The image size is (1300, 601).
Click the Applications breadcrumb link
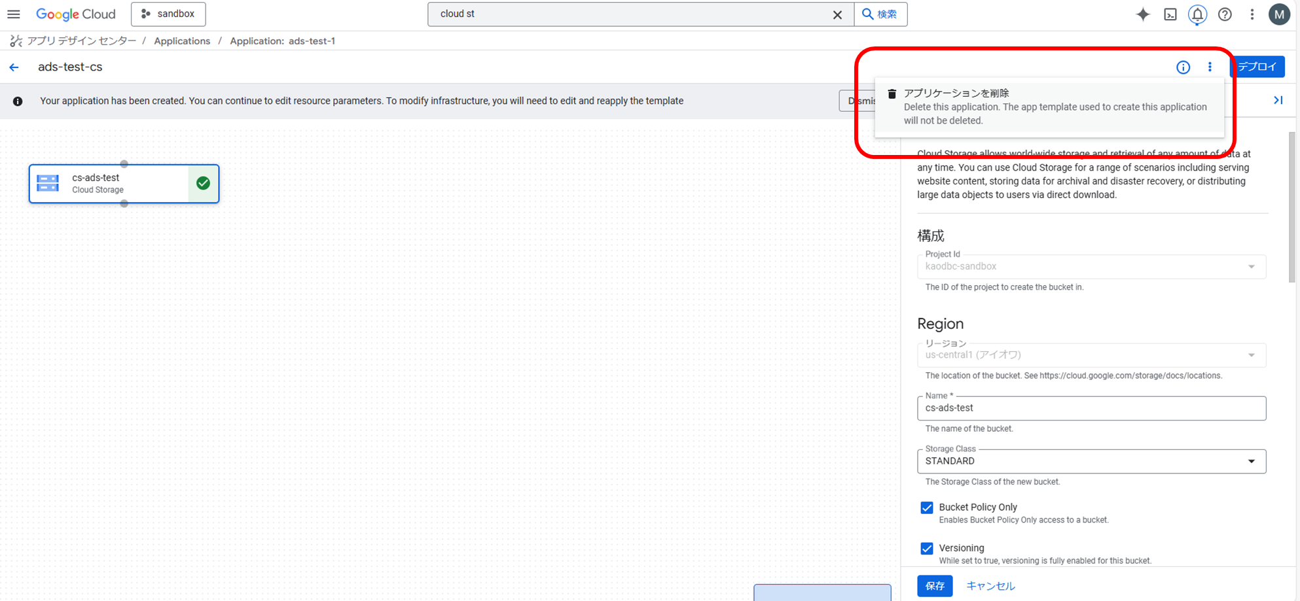(x=182, y=41)
